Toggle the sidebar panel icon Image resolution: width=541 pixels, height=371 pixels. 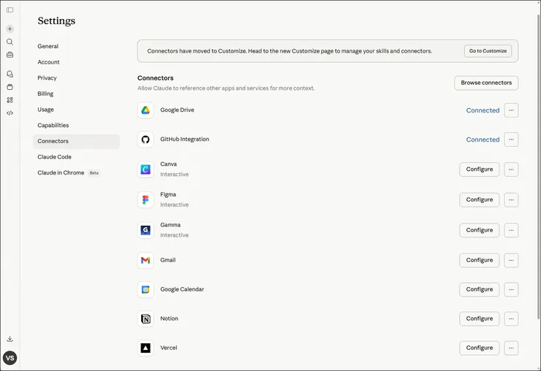pyautogui.click(x=10, y=9)
